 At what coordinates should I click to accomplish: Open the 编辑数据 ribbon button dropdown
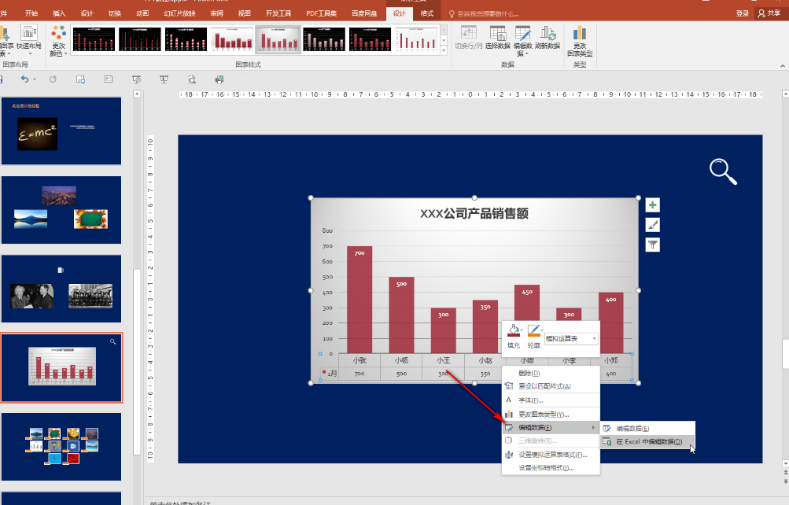(x=523, y=53)
